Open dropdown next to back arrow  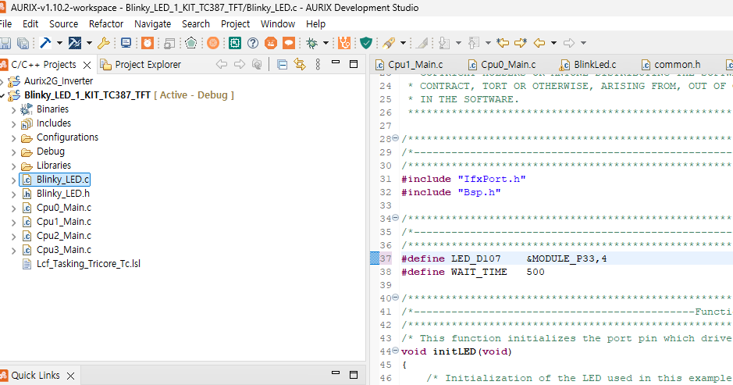[x=554, y=43]
